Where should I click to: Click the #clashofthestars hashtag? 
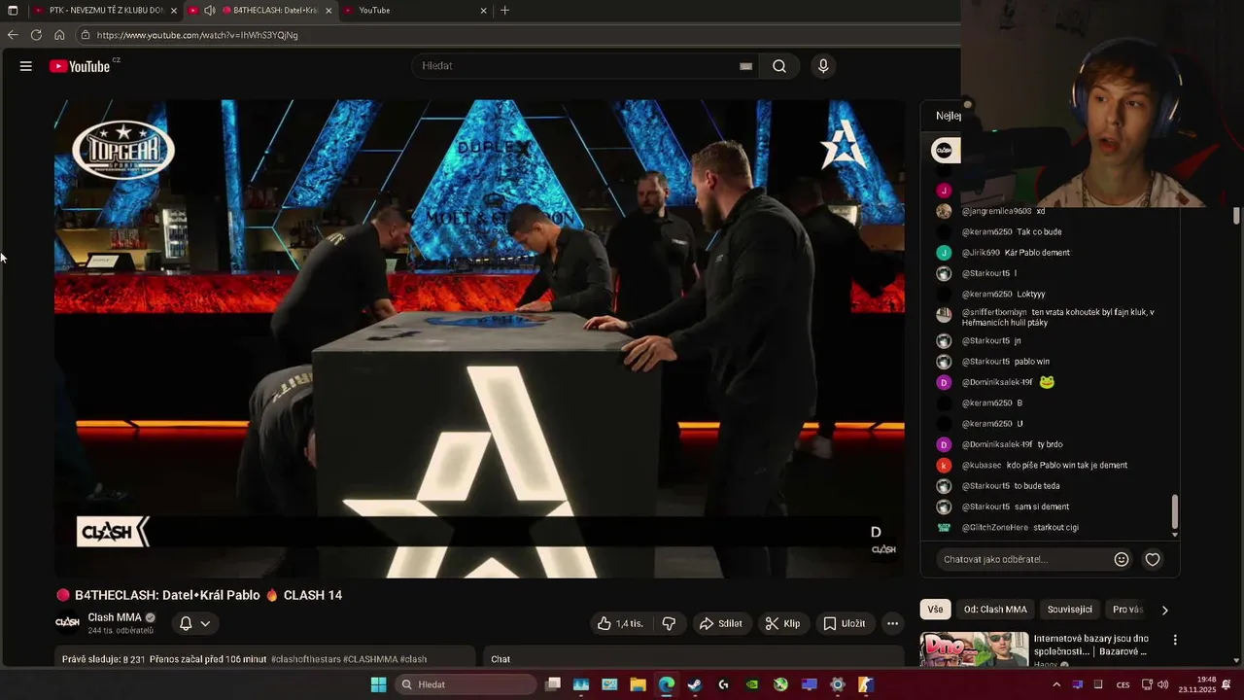pos(305,659)
